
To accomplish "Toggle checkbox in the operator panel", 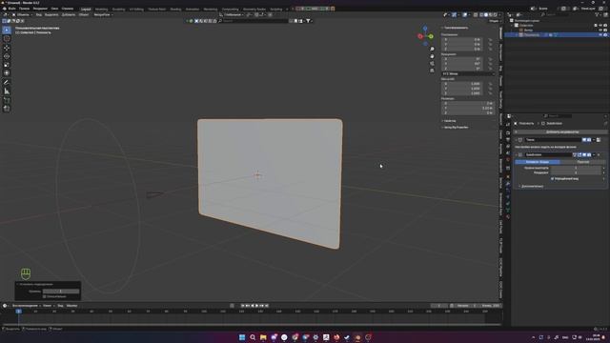I will pyautogui.click(x=45, y=296).
